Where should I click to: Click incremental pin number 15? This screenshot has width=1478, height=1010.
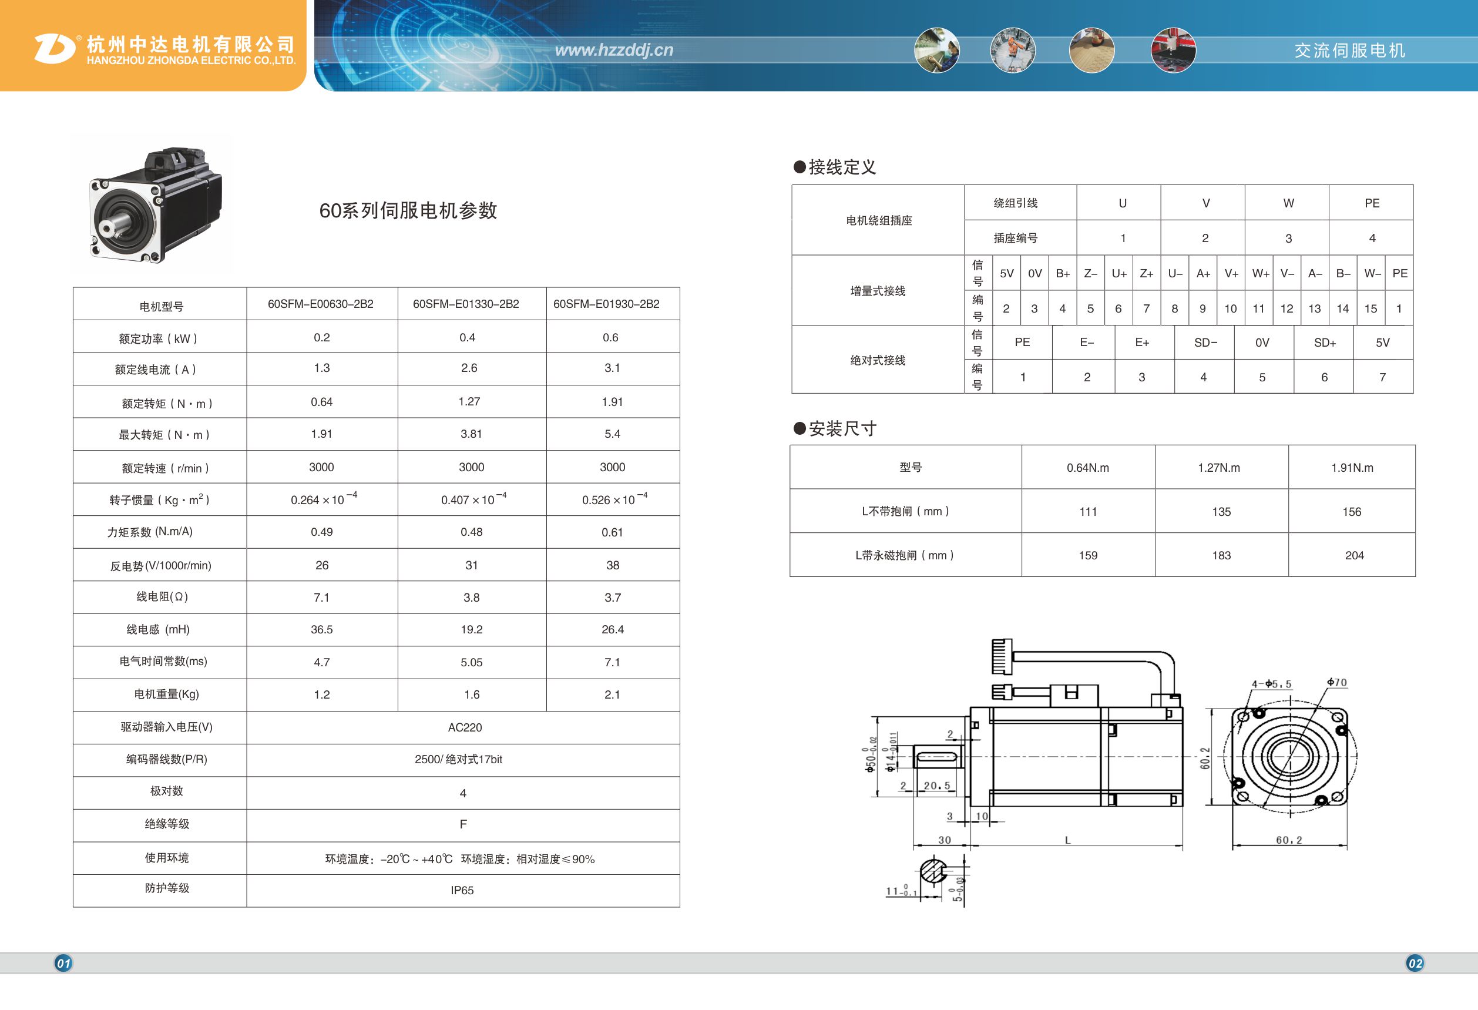point(1370,308)
